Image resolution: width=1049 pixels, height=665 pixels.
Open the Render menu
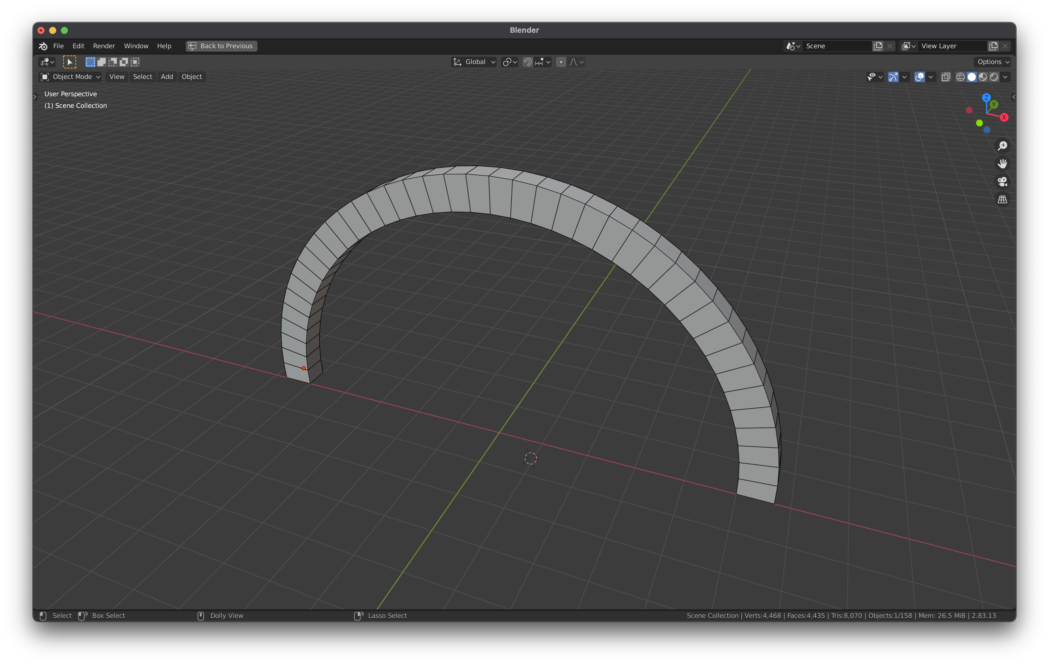[104, 46]
